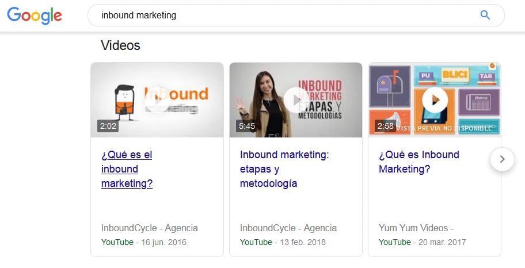Click the Yum Yum Videos channel name
Screen dimensions: 525x268
click(x=416, y=228)
